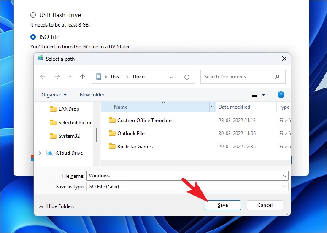Screen dimensions: 327x233
Task: Click the address bar document icon
Action: [x=99, y=76]
